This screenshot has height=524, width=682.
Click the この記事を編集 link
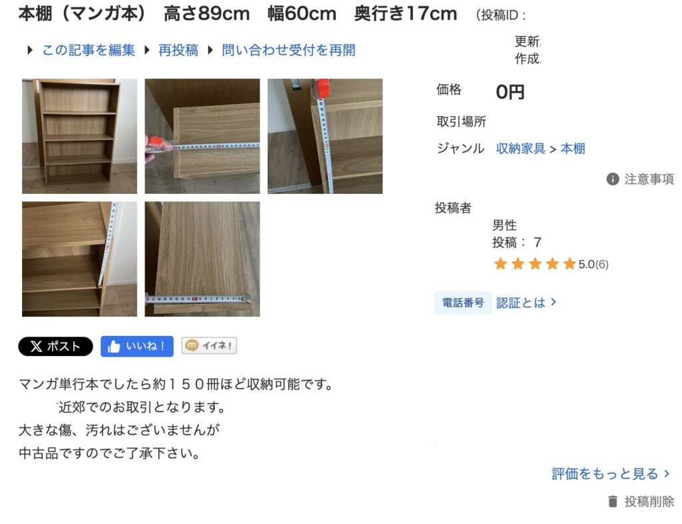tap(89, 50)
